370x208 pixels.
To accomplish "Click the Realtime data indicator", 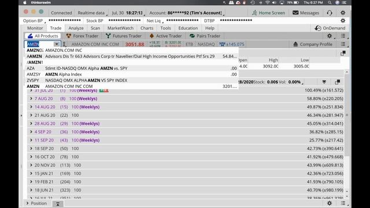I will 91,13.
